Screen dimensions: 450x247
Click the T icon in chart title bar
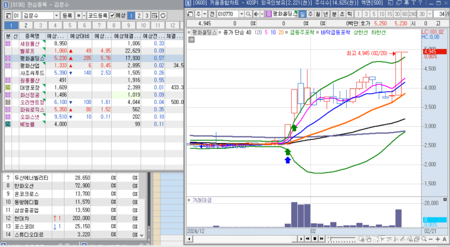coord(414,3)
